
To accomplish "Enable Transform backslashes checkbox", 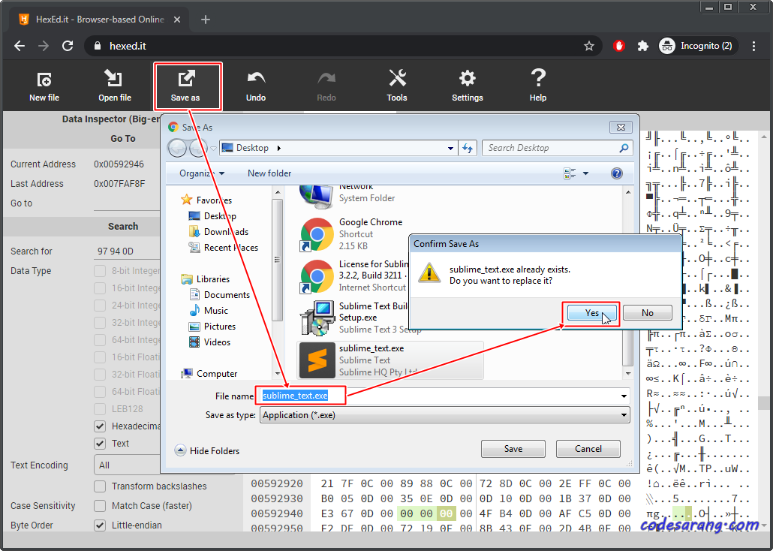I will [x=100, y=486].
